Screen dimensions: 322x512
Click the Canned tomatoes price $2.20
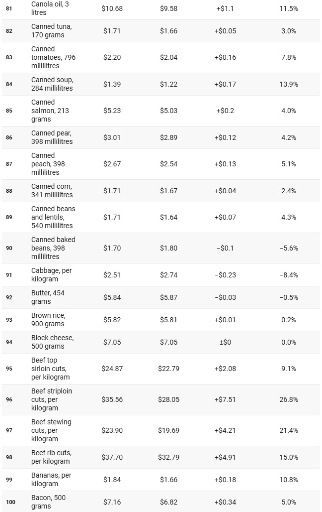click(x=112, y=57)
